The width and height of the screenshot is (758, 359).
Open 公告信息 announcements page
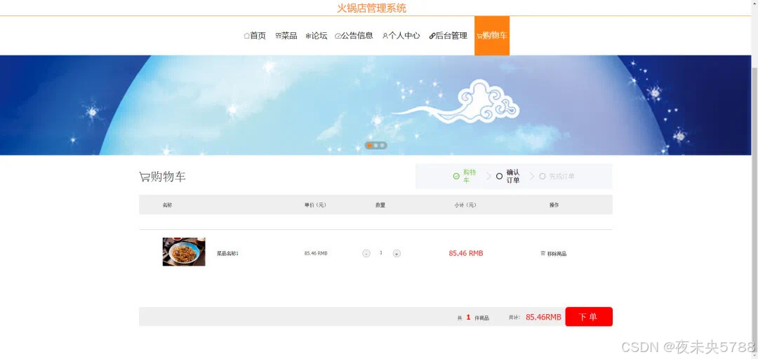coord(354,36)
